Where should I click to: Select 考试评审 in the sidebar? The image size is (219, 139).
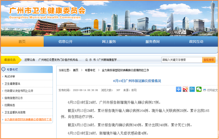(10, 77)
